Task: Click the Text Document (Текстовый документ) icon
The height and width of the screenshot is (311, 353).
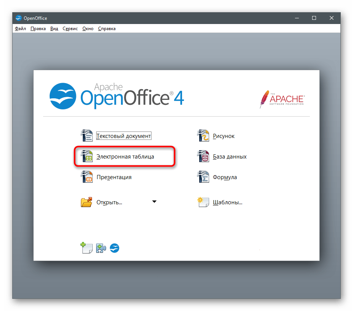Action: click(87, 136)
